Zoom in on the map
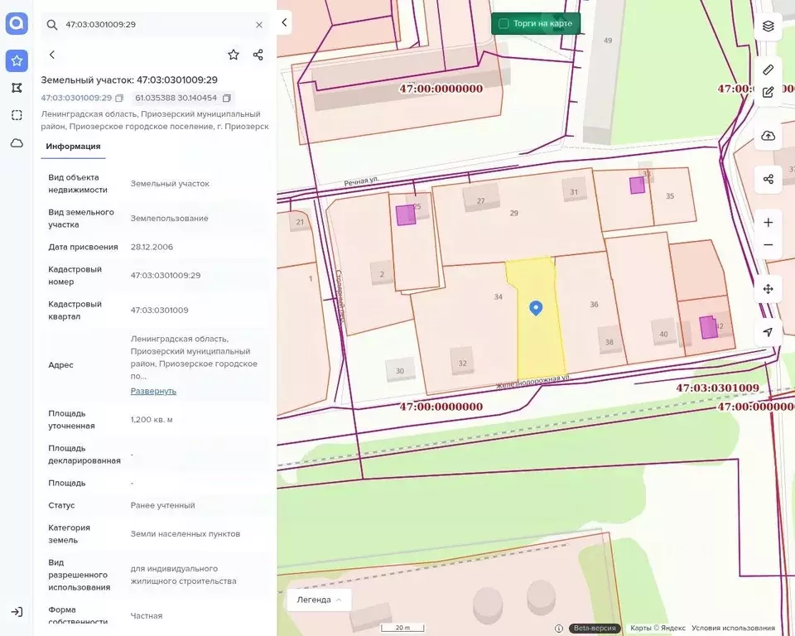The image size is (795, 636). pyautogui.click(x=768, y=222)
